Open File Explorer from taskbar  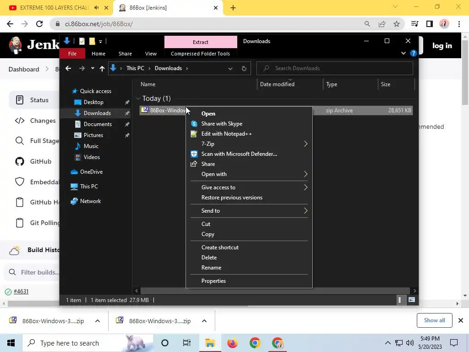coord(210,343)
